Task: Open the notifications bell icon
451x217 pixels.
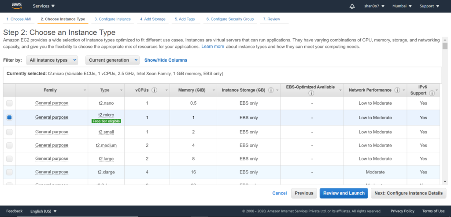Action: [352, 6]
